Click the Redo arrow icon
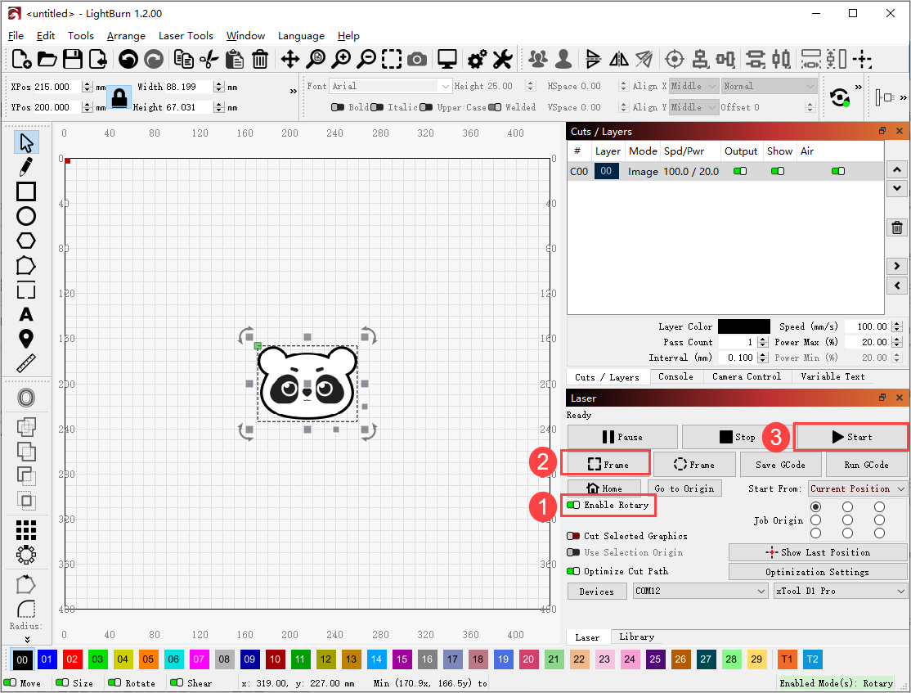Viewport: 911px width, 693px height. (x=154, y=59)
